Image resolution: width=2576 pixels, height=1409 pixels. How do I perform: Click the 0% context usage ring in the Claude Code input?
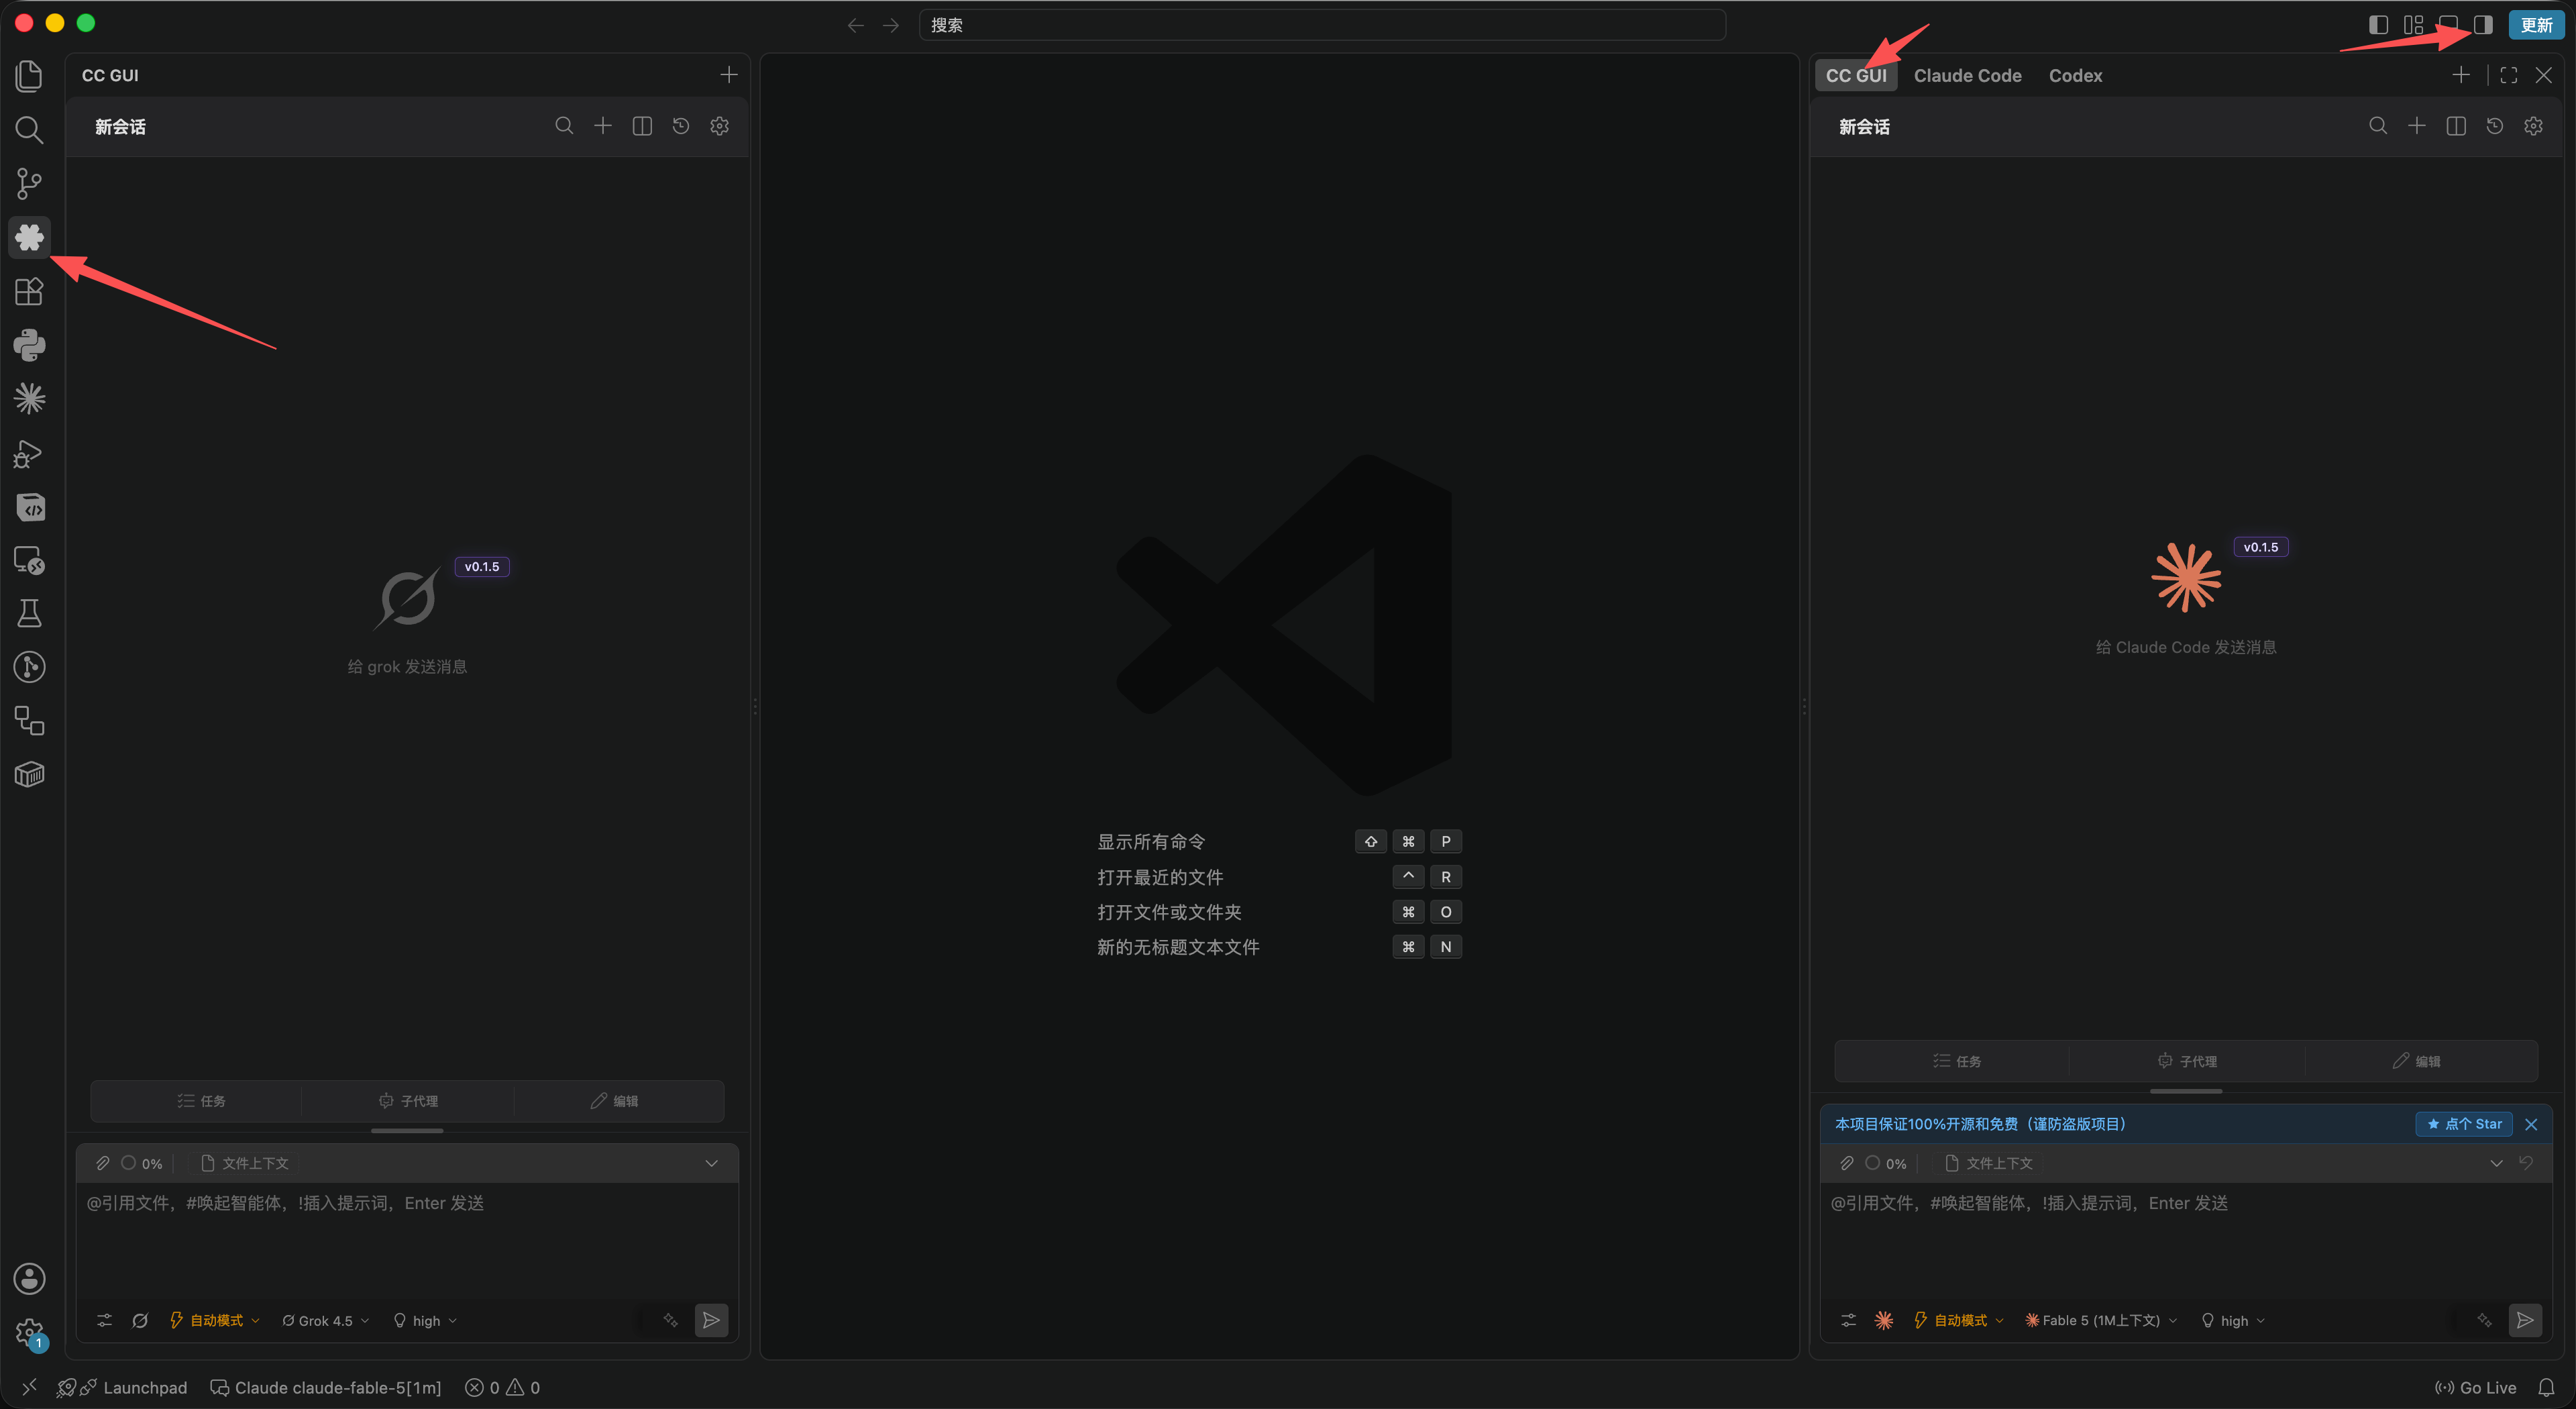[1885, 1163]
